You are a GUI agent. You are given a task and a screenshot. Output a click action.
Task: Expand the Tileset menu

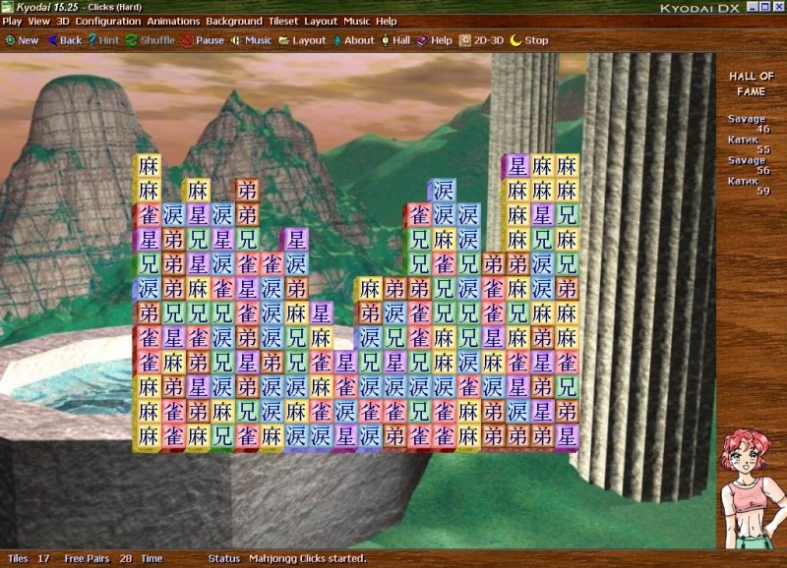[x=281, y=21]
